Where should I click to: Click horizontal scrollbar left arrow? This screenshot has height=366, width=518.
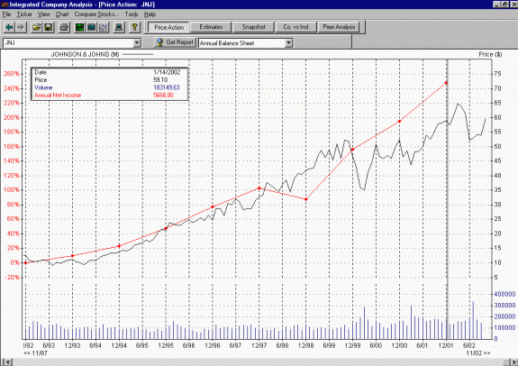pos(7,362)
